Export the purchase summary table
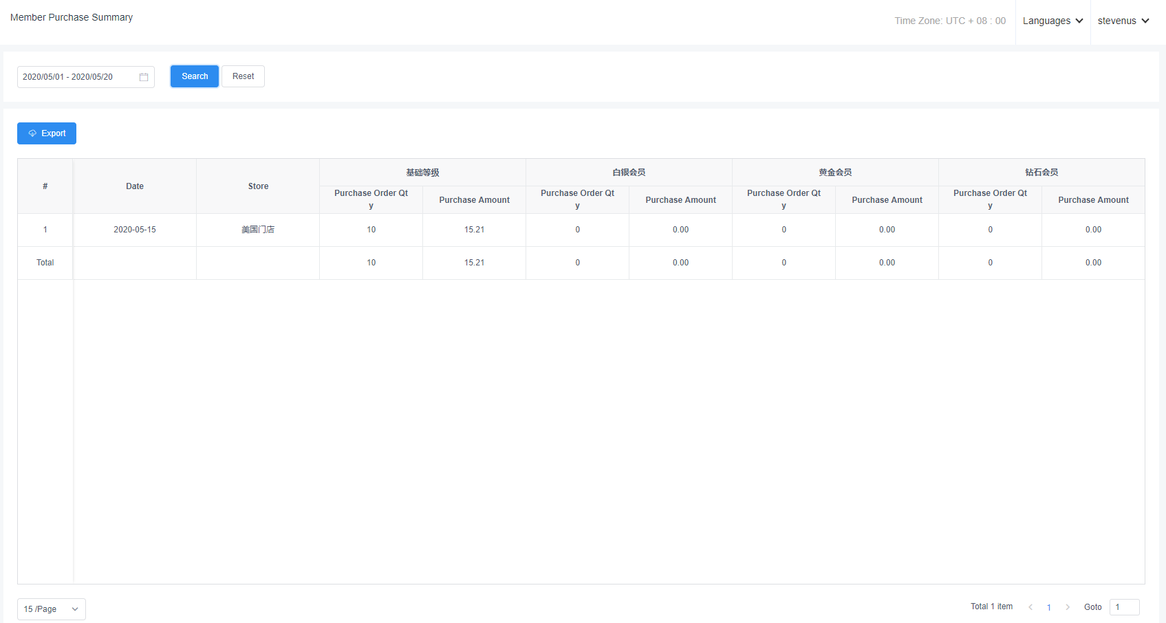This screenshot has width=1166, height=623. [47, 133]
